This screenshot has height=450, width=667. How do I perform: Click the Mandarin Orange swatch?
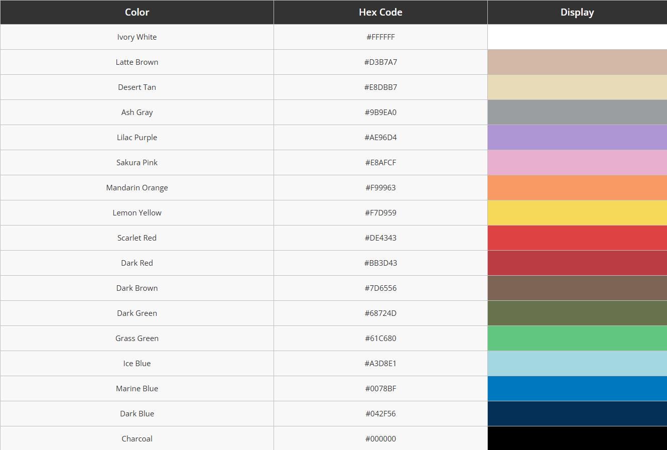click(x=577, y=188)
